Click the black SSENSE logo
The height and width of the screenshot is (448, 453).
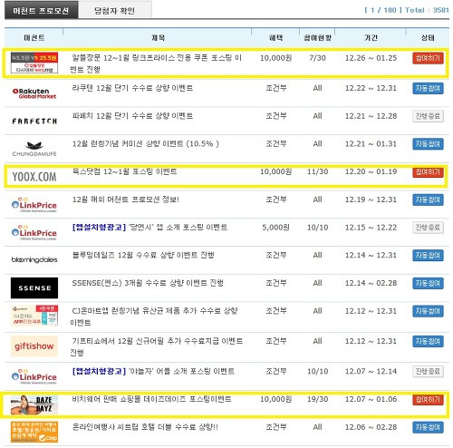[x=34, y=287]
